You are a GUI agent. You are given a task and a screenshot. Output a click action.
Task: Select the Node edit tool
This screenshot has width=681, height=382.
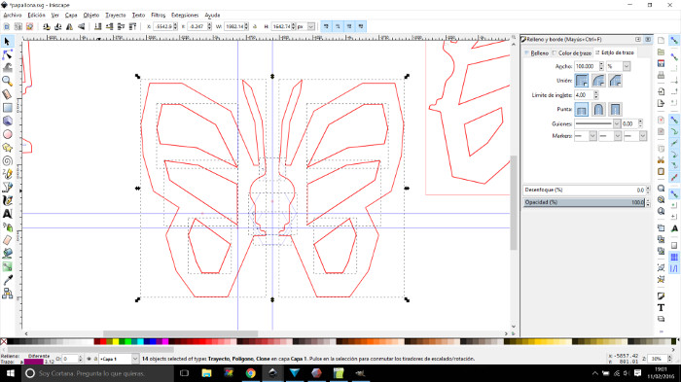coord(7,54)
